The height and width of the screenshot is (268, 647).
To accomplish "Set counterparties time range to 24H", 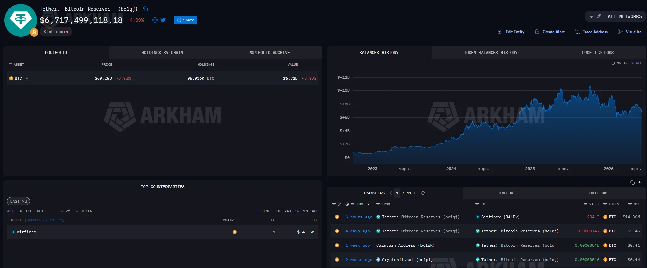I will click(x=288, y=211).
